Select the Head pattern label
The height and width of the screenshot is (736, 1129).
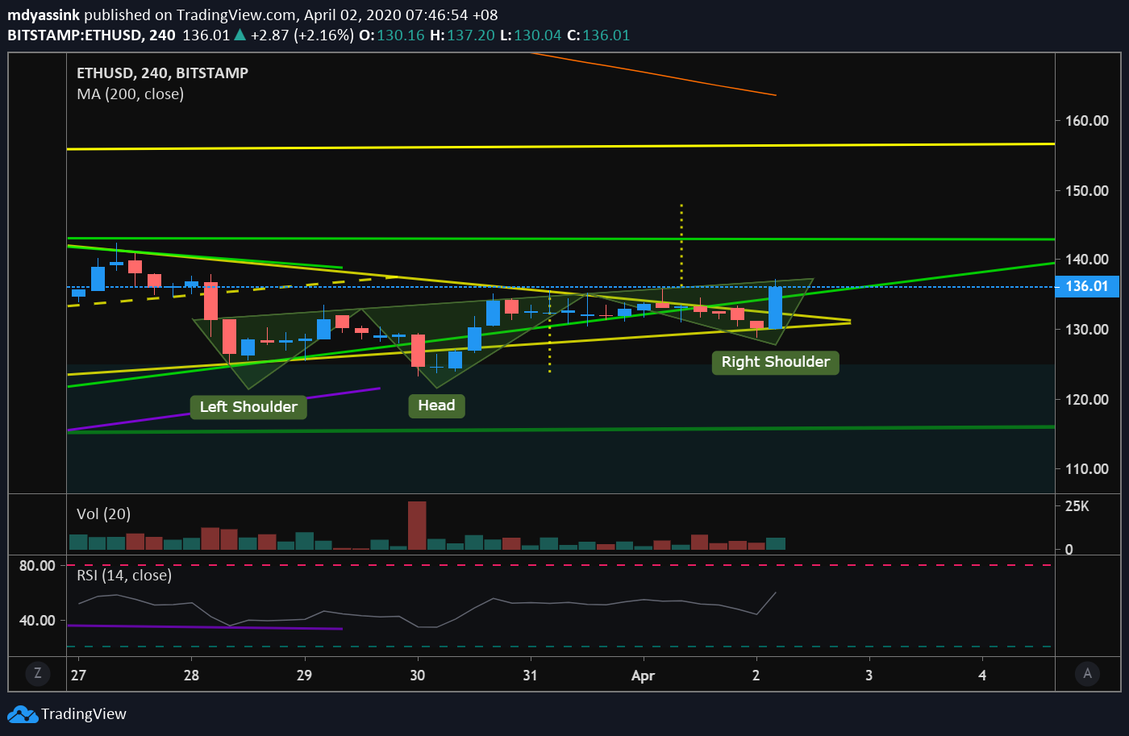tap(436, 405)
